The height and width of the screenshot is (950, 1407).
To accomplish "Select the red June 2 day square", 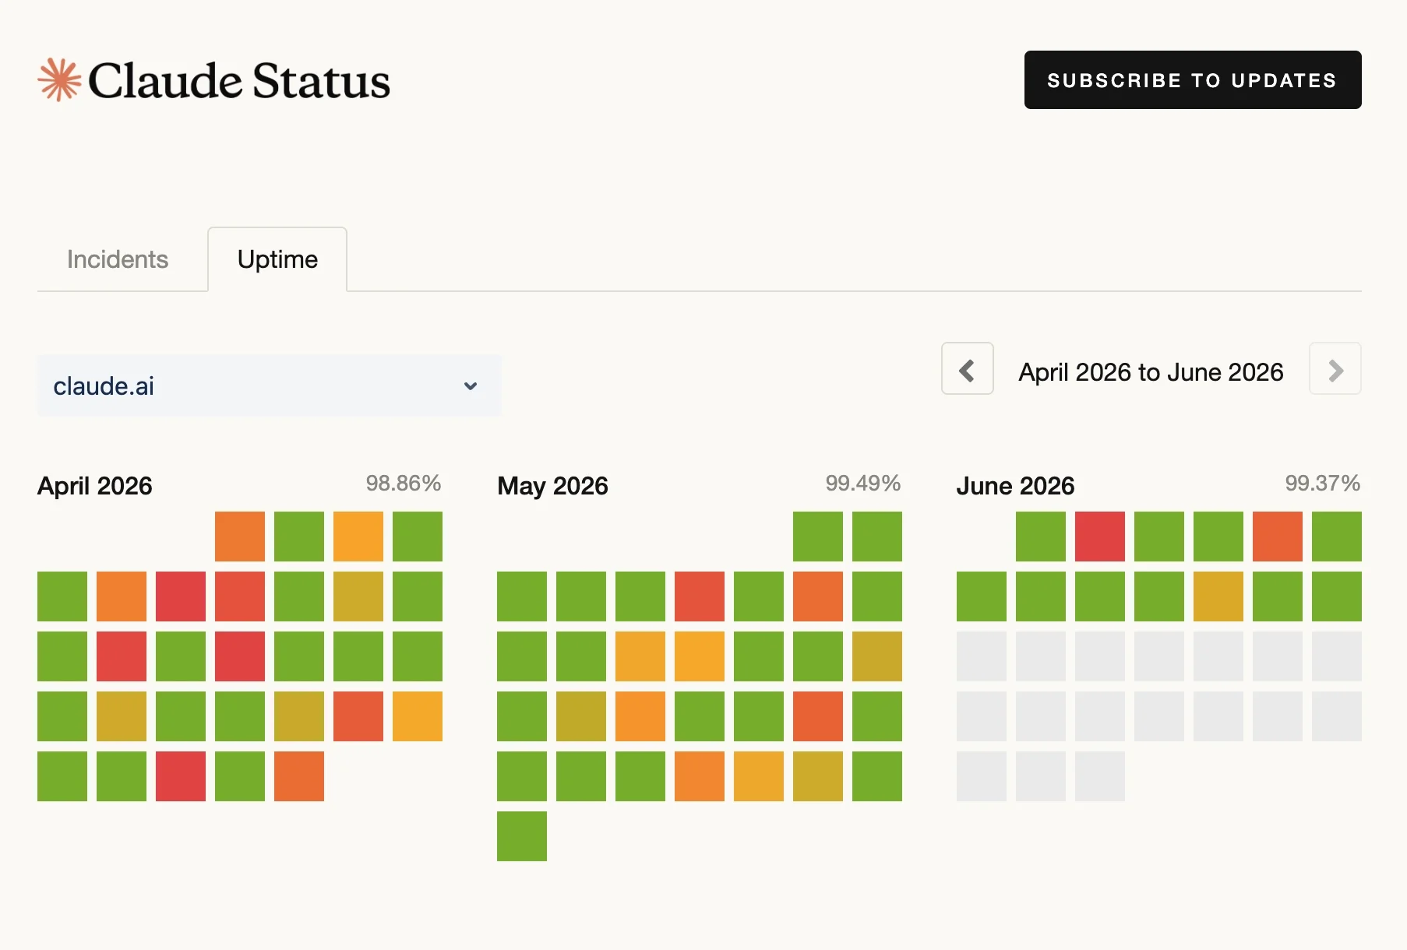I will click(1100, 537).
